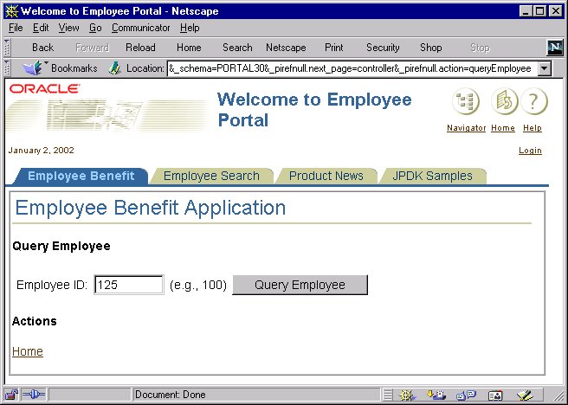Open the Bookmarks icon
Viewport: 568px width, 405px height.
pyautogui.click(x=33, y=68)
